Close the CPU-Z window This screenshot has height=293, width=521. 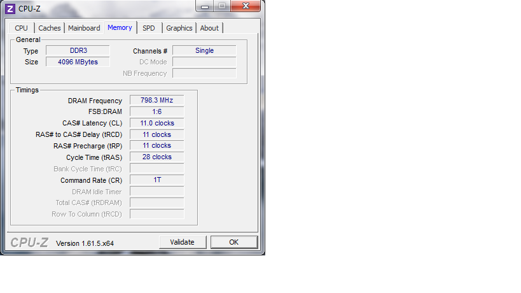[x=246, y=6]
